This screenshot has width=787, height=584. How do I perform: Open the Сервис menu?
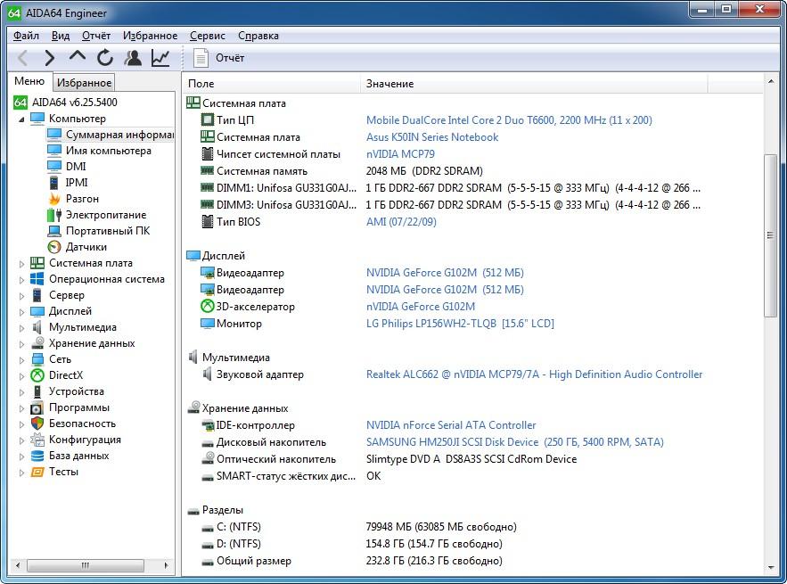pyautogui.click(x=208, y=36)
